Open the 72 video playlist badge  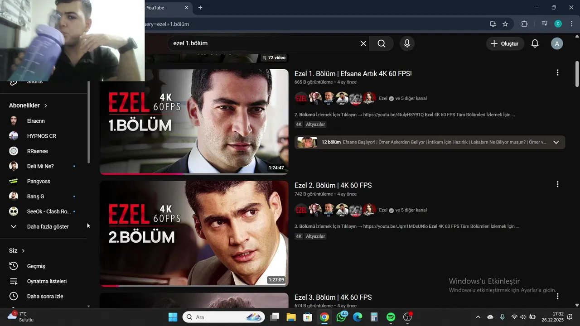click(x=274, y=58)
